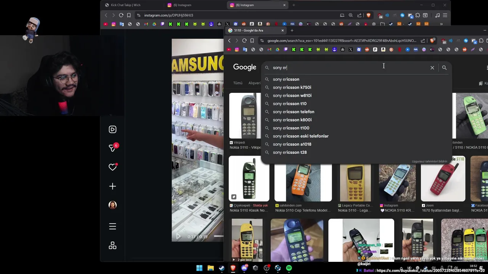Open Çiçeksepeti Nokia 5110 Klasik image result
This screenshot has width=488, height=274.
click(x=249, y=178)
